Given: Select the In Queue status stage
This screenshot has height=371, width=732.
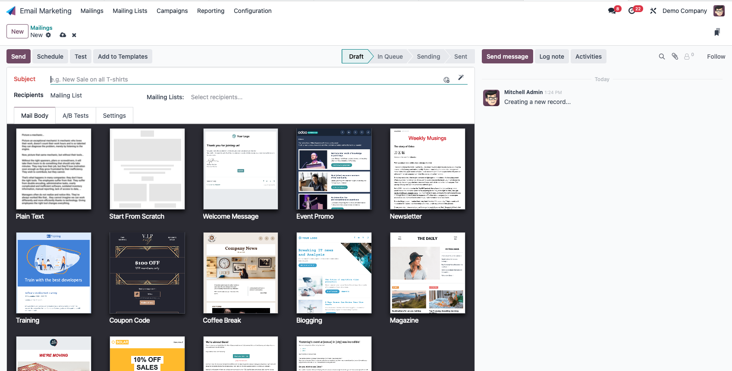Looking at the screenshot, I should pos(390,57).
